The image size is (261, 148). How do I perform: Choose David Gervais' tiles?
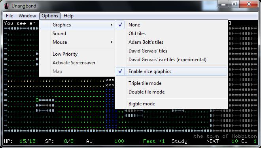pyautogui.click(x=172, y=51)
